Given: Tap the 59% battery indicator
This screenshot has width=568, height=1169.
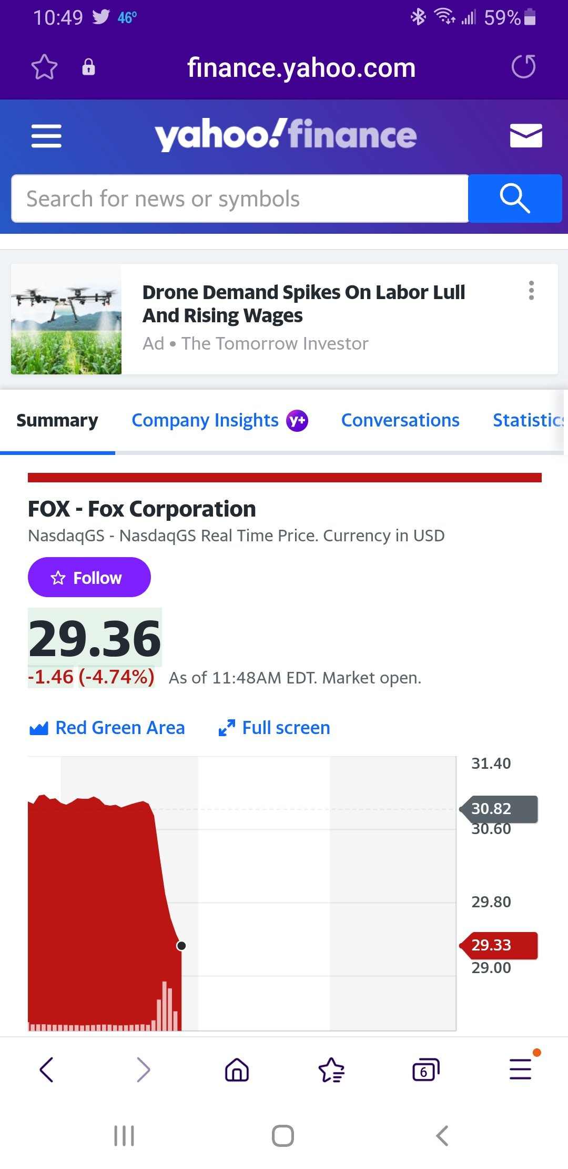Looking at the screenshot, I should coord(510,18).
